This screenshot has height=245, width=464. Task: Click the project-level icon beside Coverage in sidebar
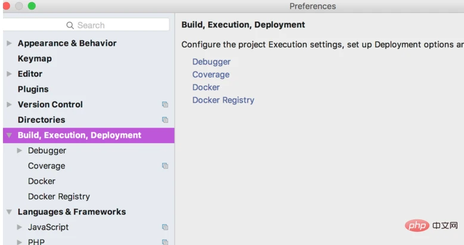click(165, 166)
